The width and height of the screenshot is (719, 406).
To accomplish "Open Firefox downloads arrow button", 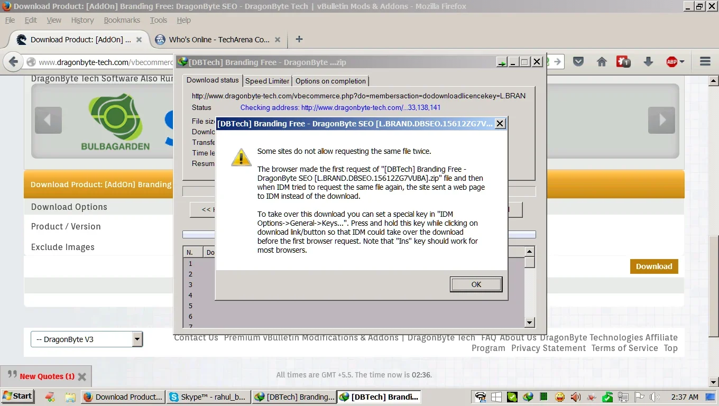I will [x=648, y=62].
